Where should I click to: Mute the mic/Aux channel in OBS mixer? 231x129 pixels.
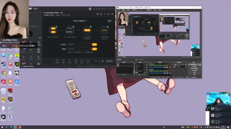point(167,67)
